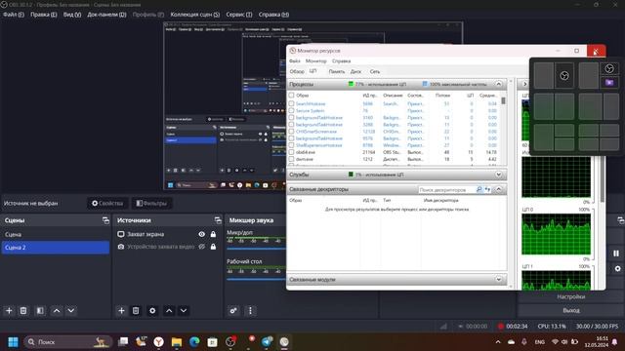Screen dimensions: 625x351
Task: Open the Вид menu in OBS
Action: (x=72, y=15)
